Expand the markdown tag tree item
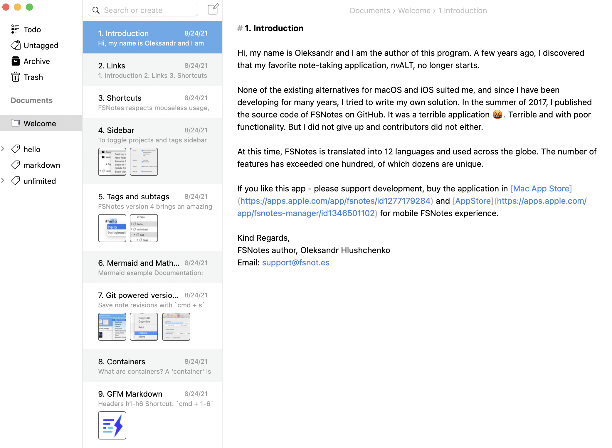 [x=4, y=165]
